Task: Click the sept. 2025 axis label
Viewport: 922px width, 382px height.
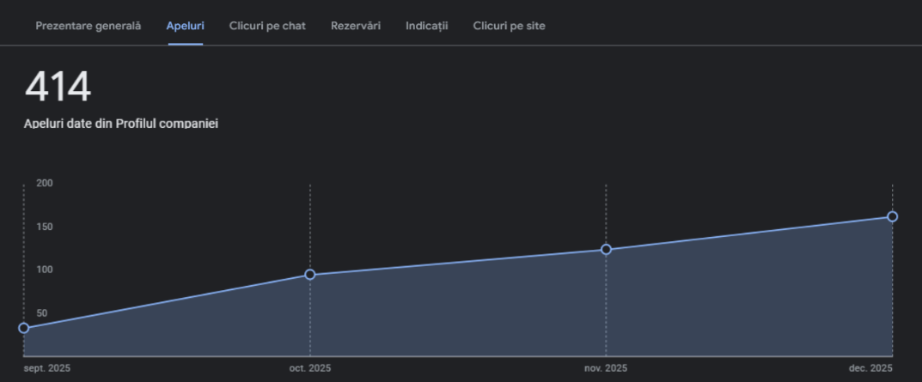Action: pyautogui.click(x=47, y=368)
